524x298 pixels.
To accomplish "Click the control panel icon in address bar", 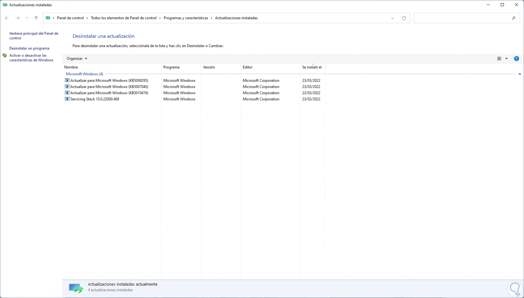I will tap(48, 18).
